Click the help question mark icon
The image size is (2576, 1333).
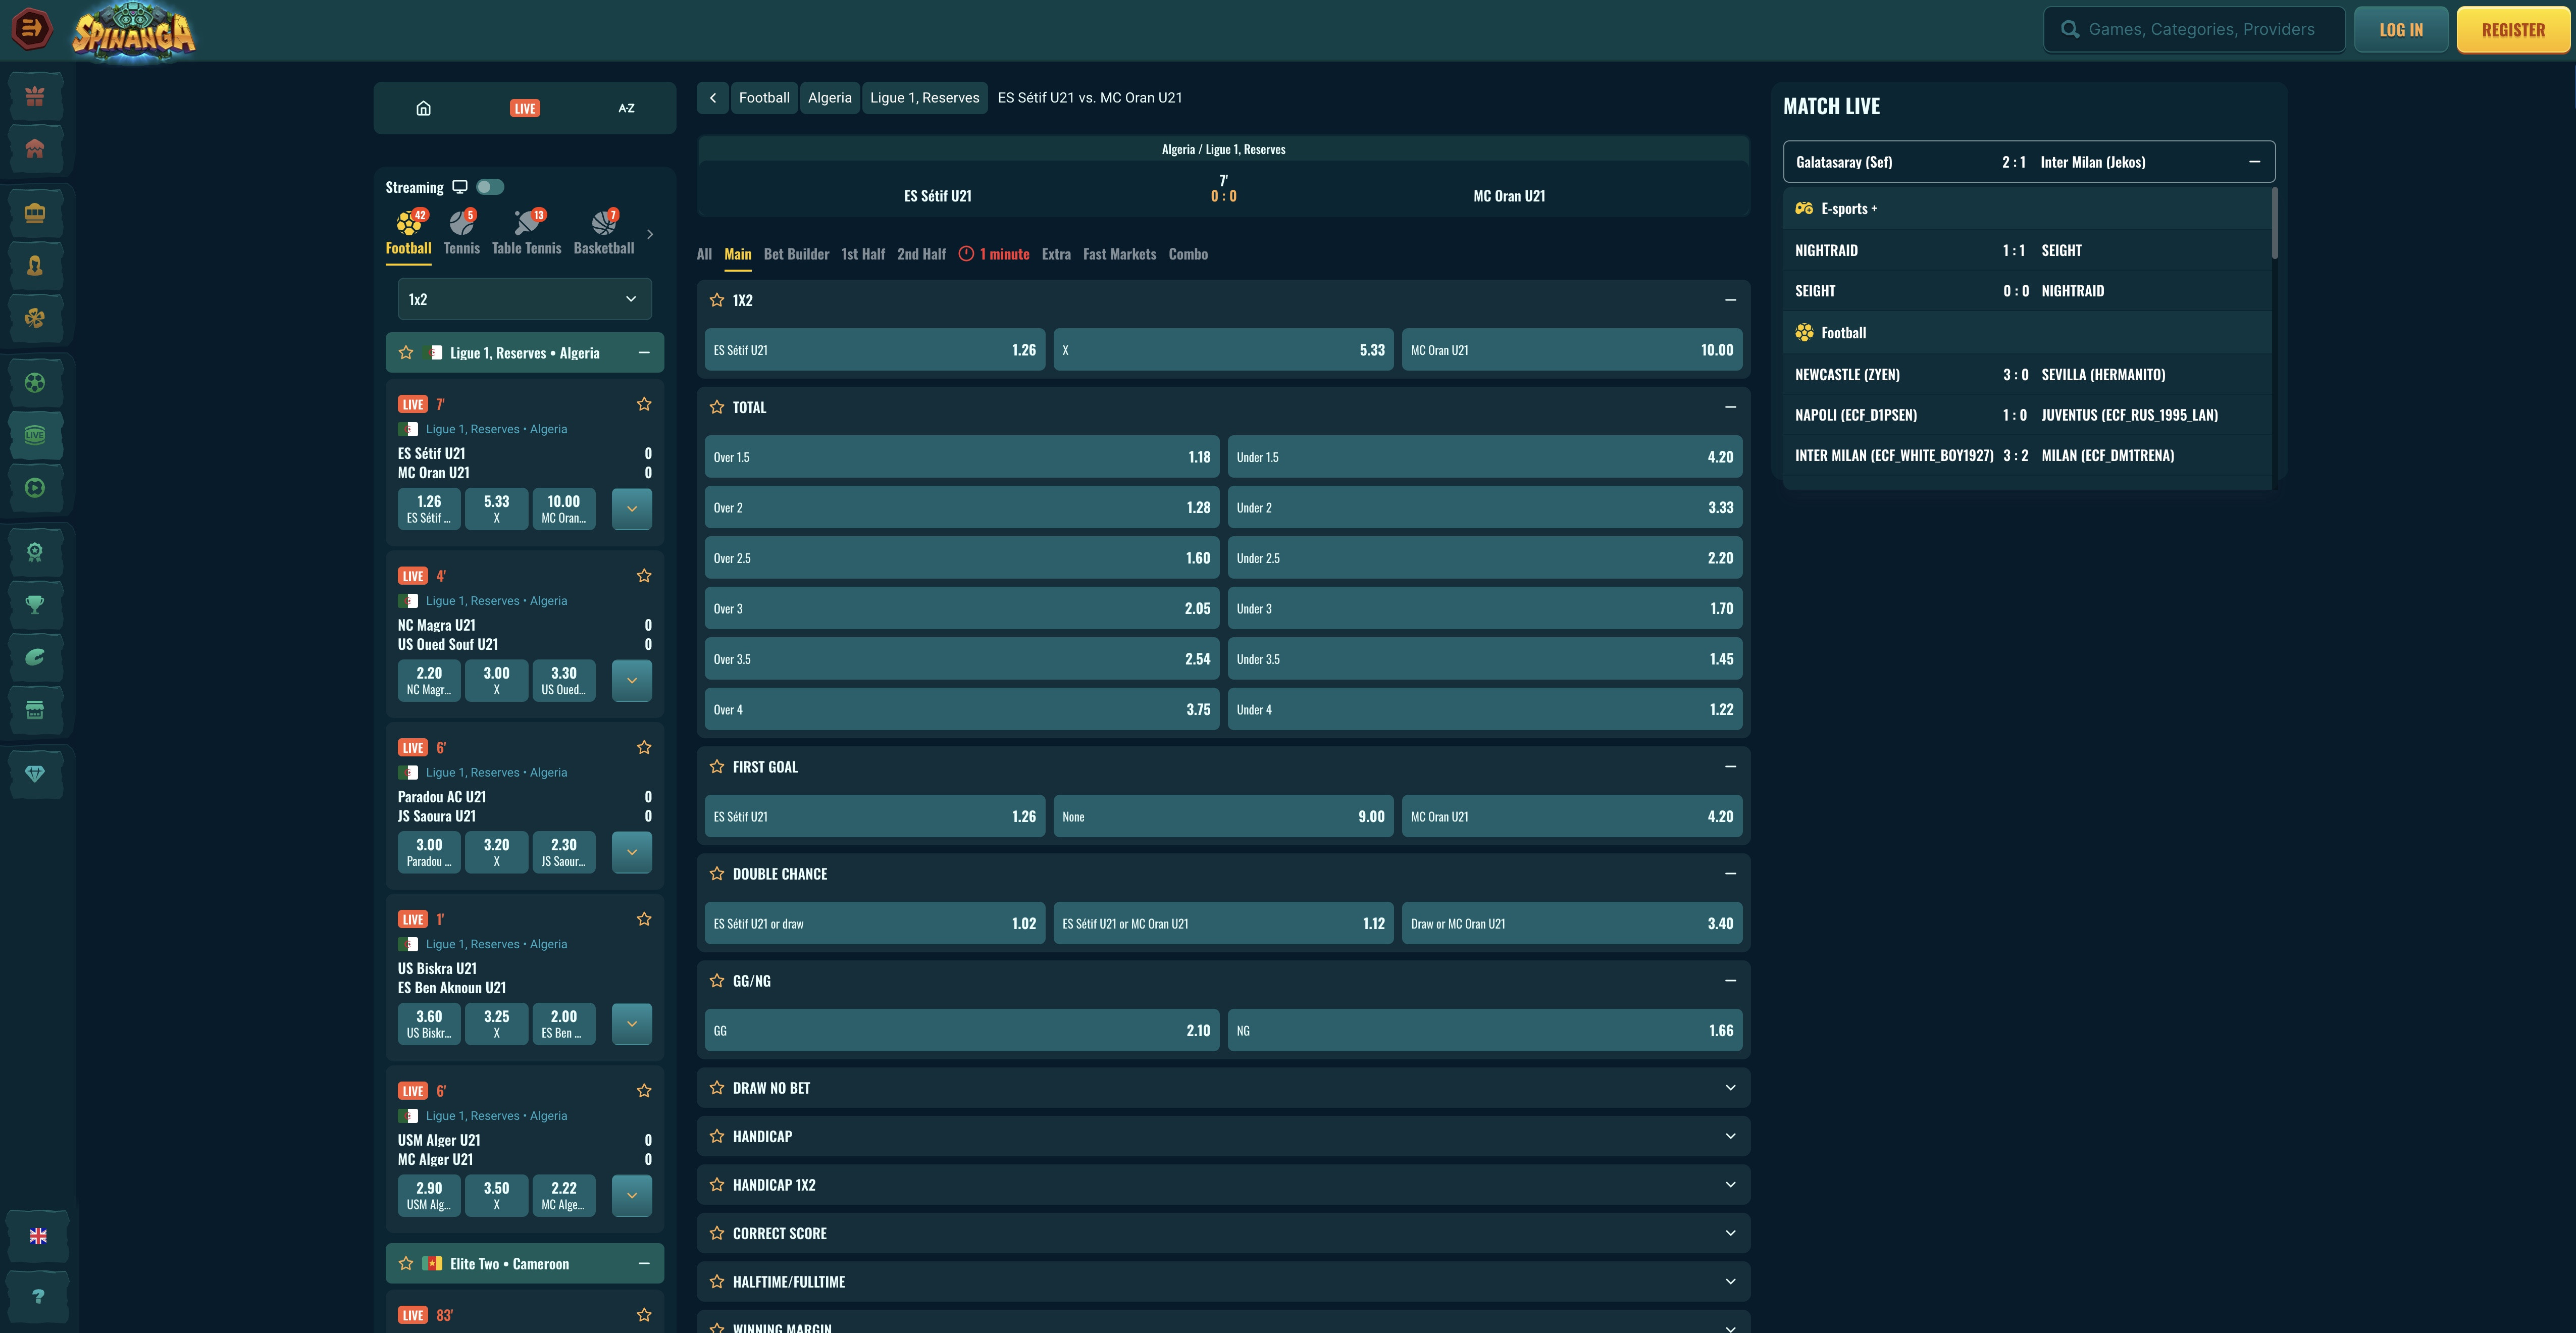(x=38, y=1296)
